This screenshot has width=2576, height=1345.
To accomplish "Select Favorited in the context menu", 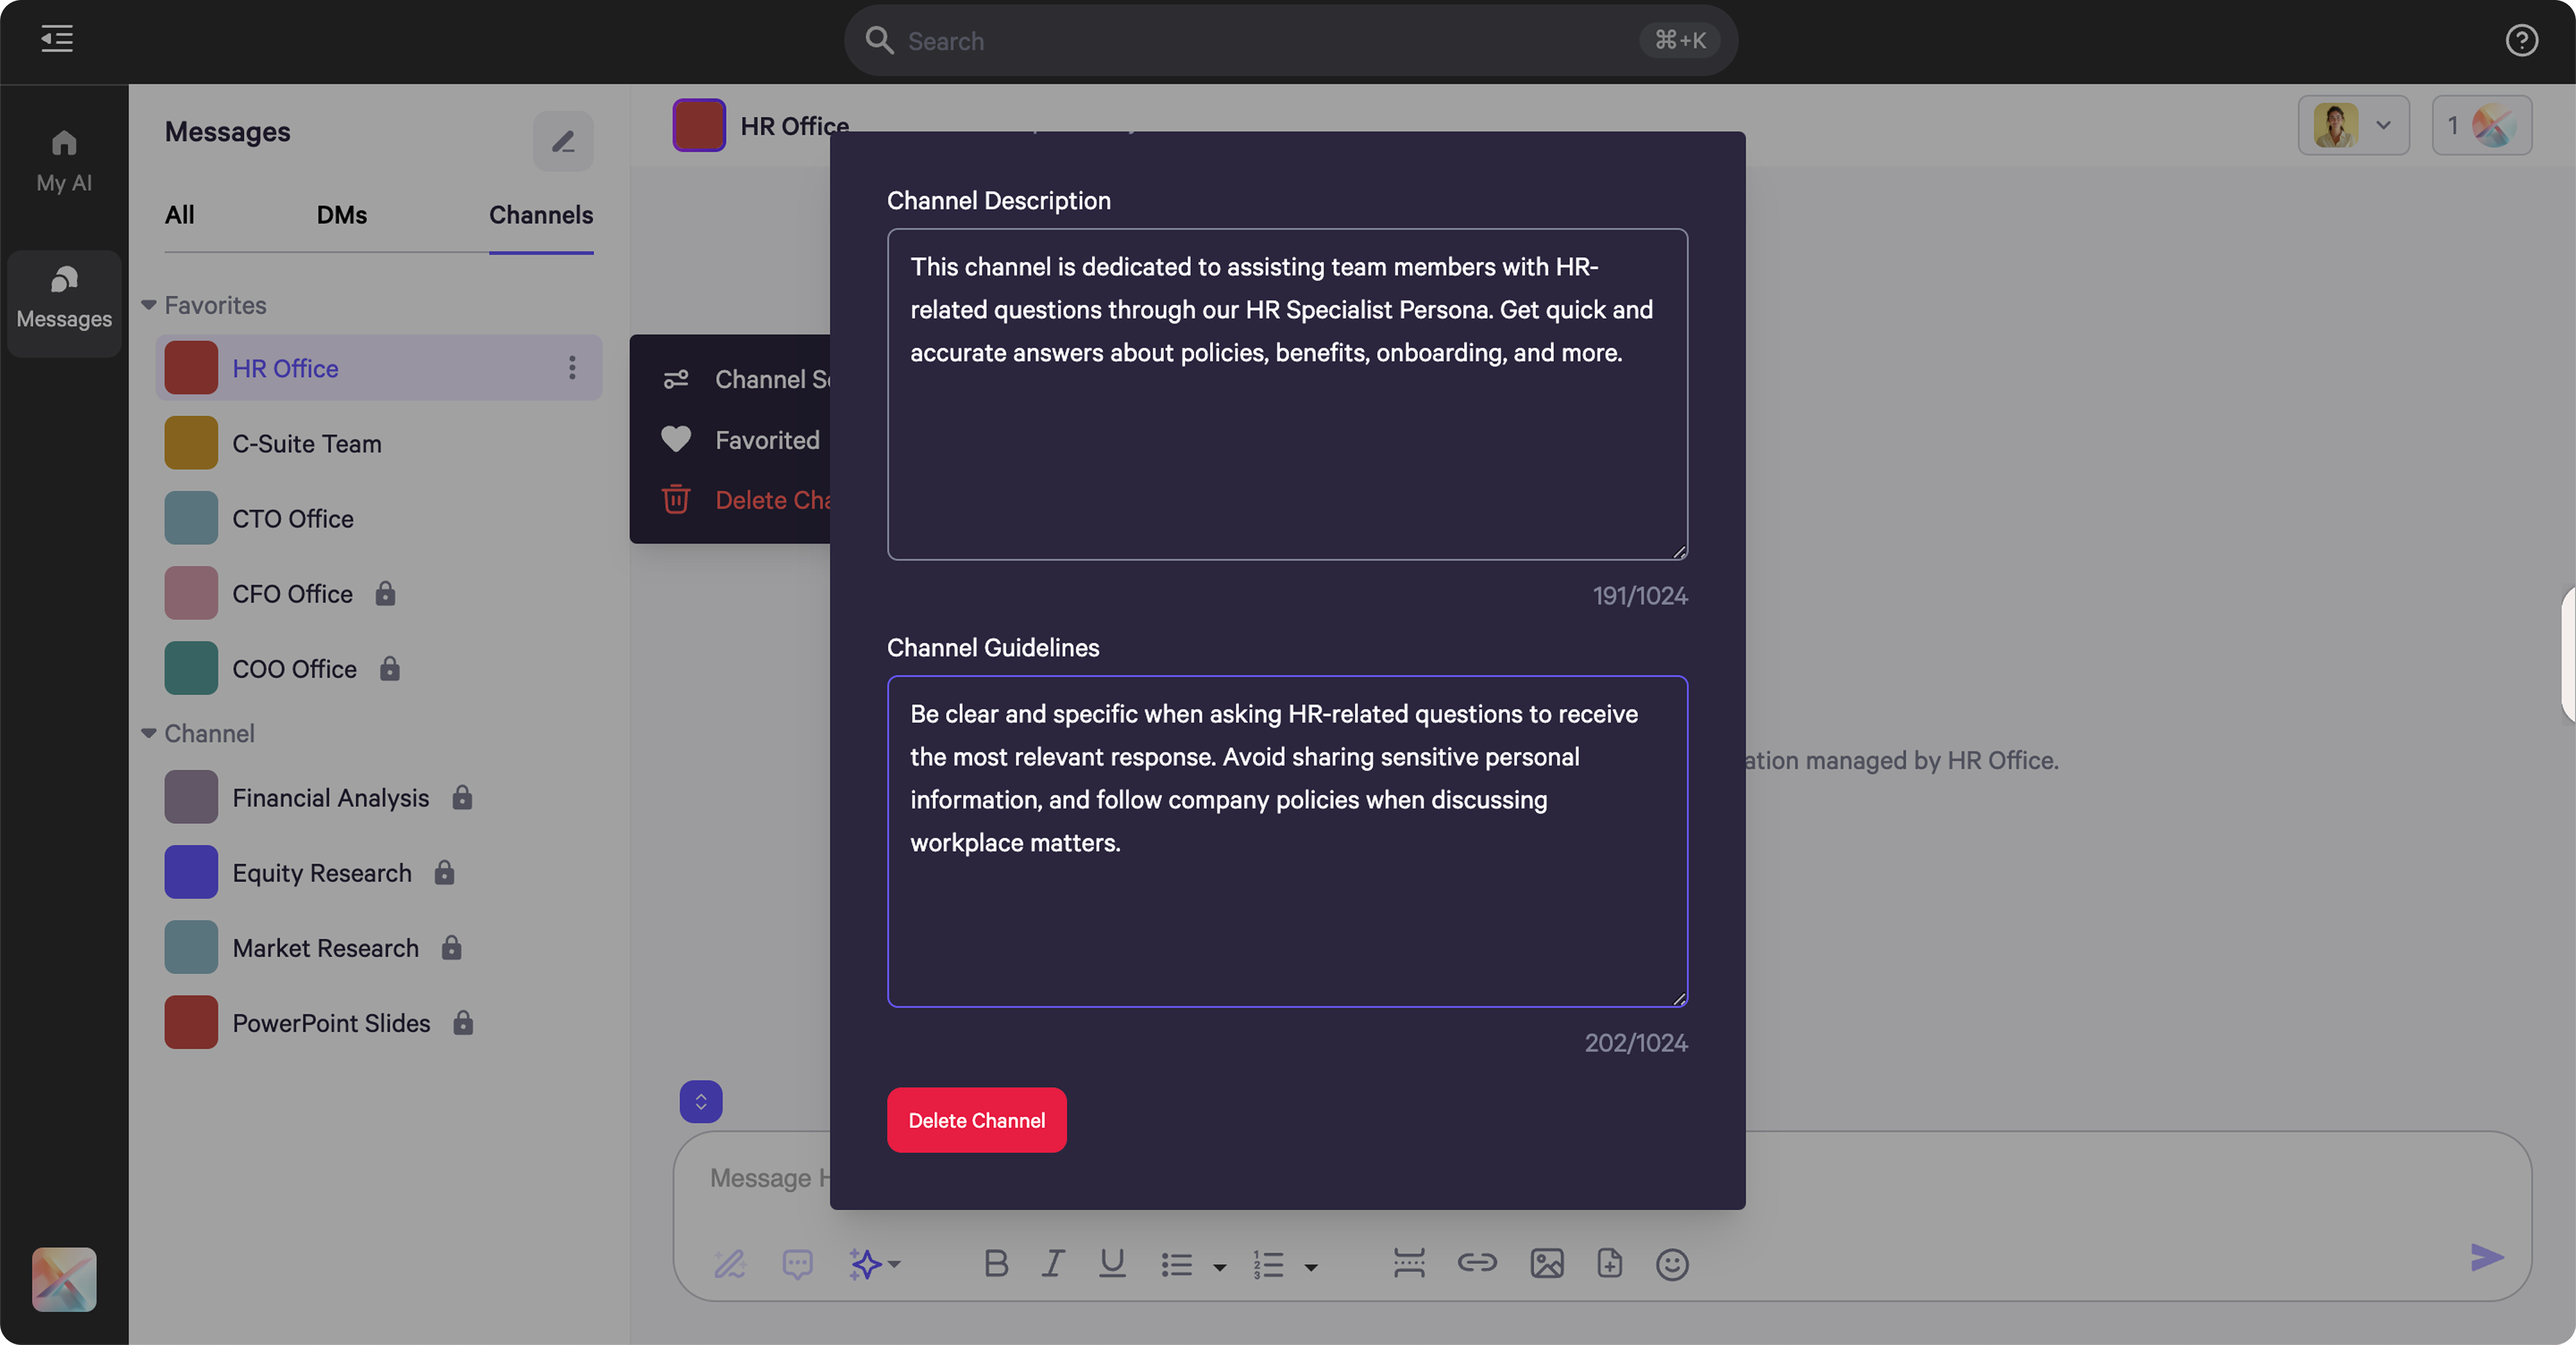I will tap(766, 439).
